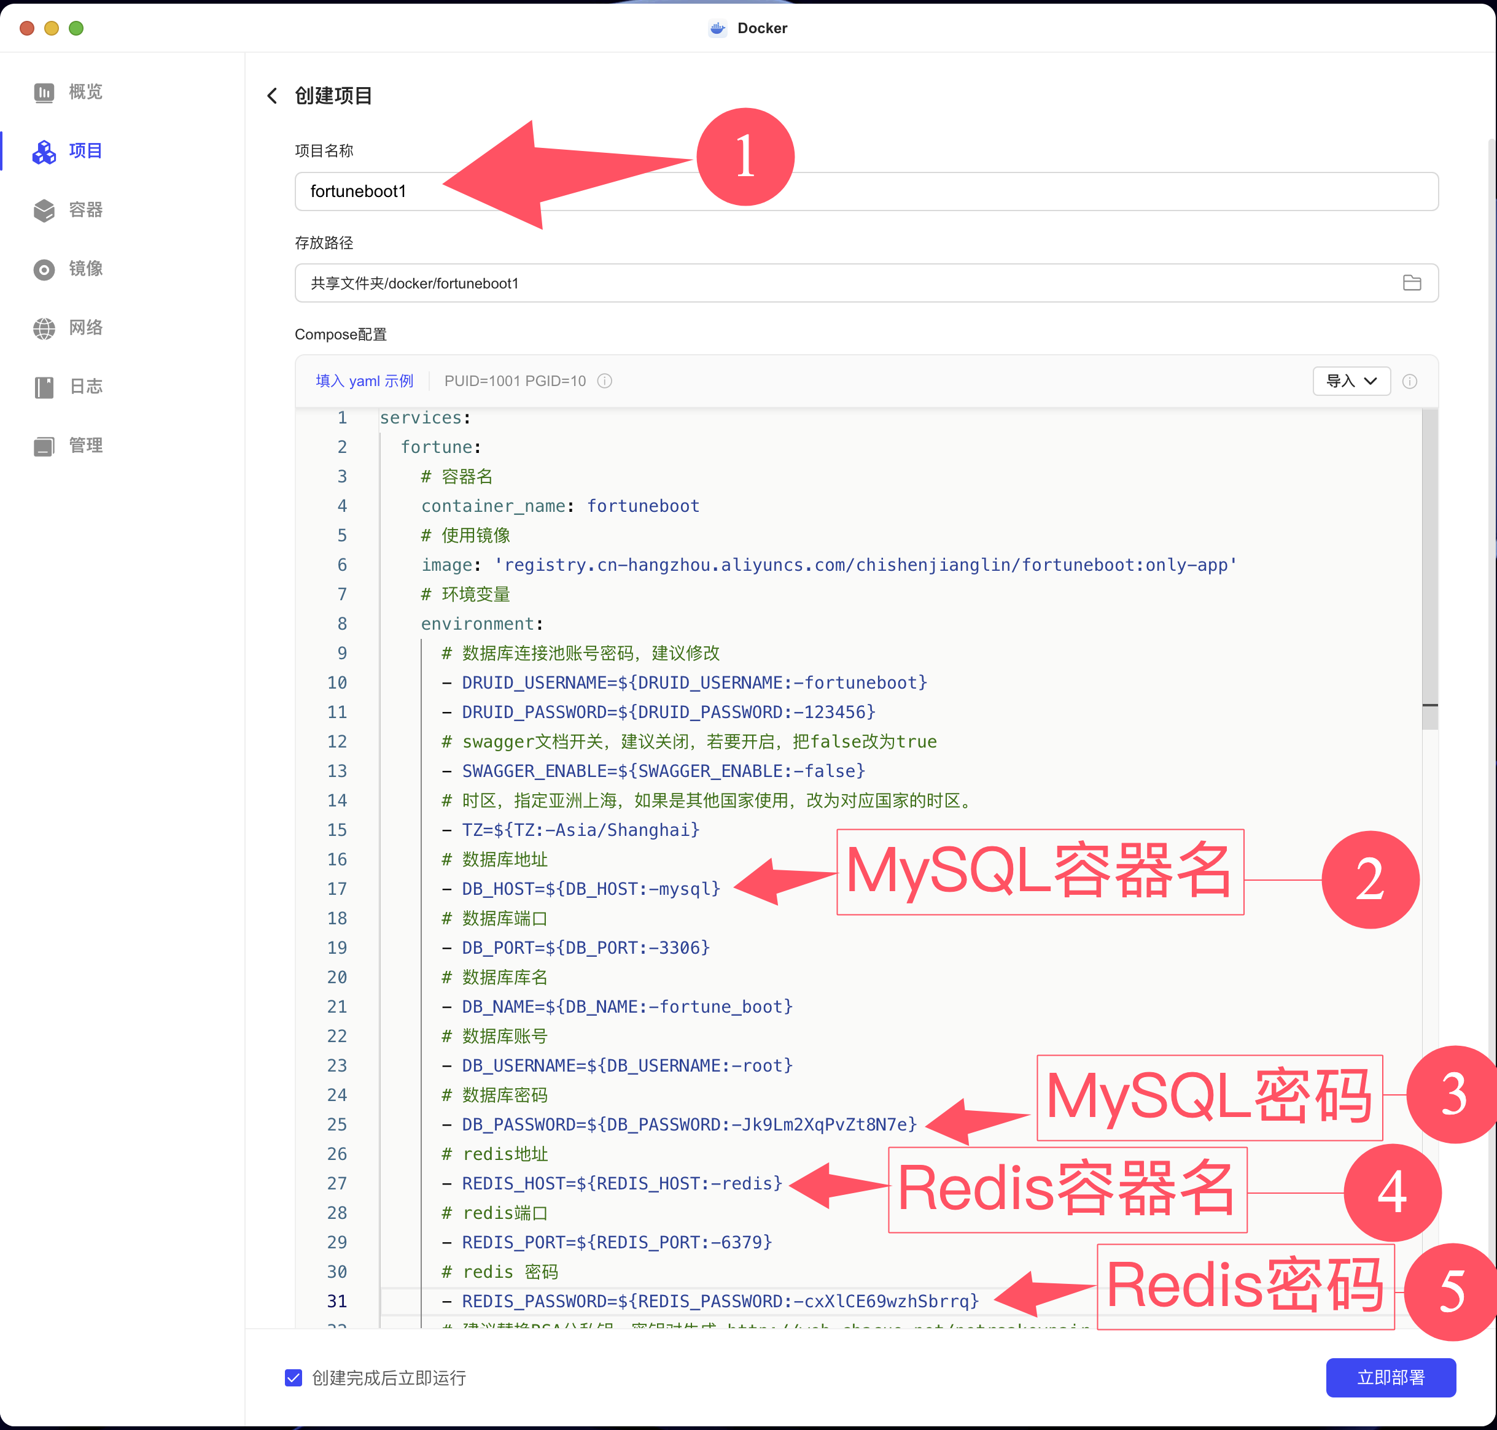Click the storage path input field
The image size is (1497, 1430).
[x=839, y=283]
